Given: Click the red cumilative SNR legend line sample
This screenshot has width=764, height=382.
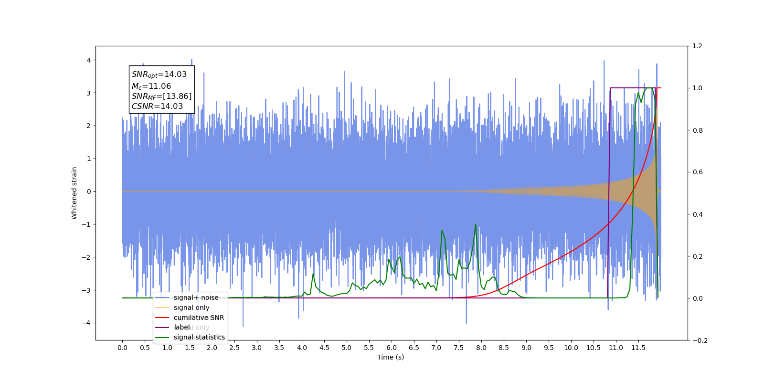Looking at the screenshot, I should click(162, 318).
